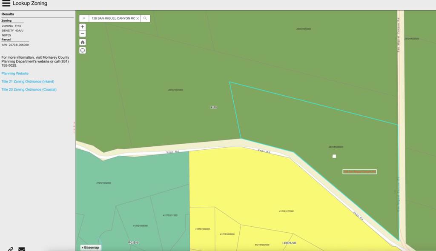The height and width of the screenshot is (251, 436).
Task: Click the find my location button
Action: click(x=83, y=50)
